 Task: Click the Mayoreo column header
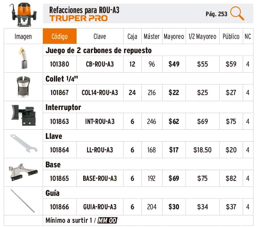[x=174, y=37]
